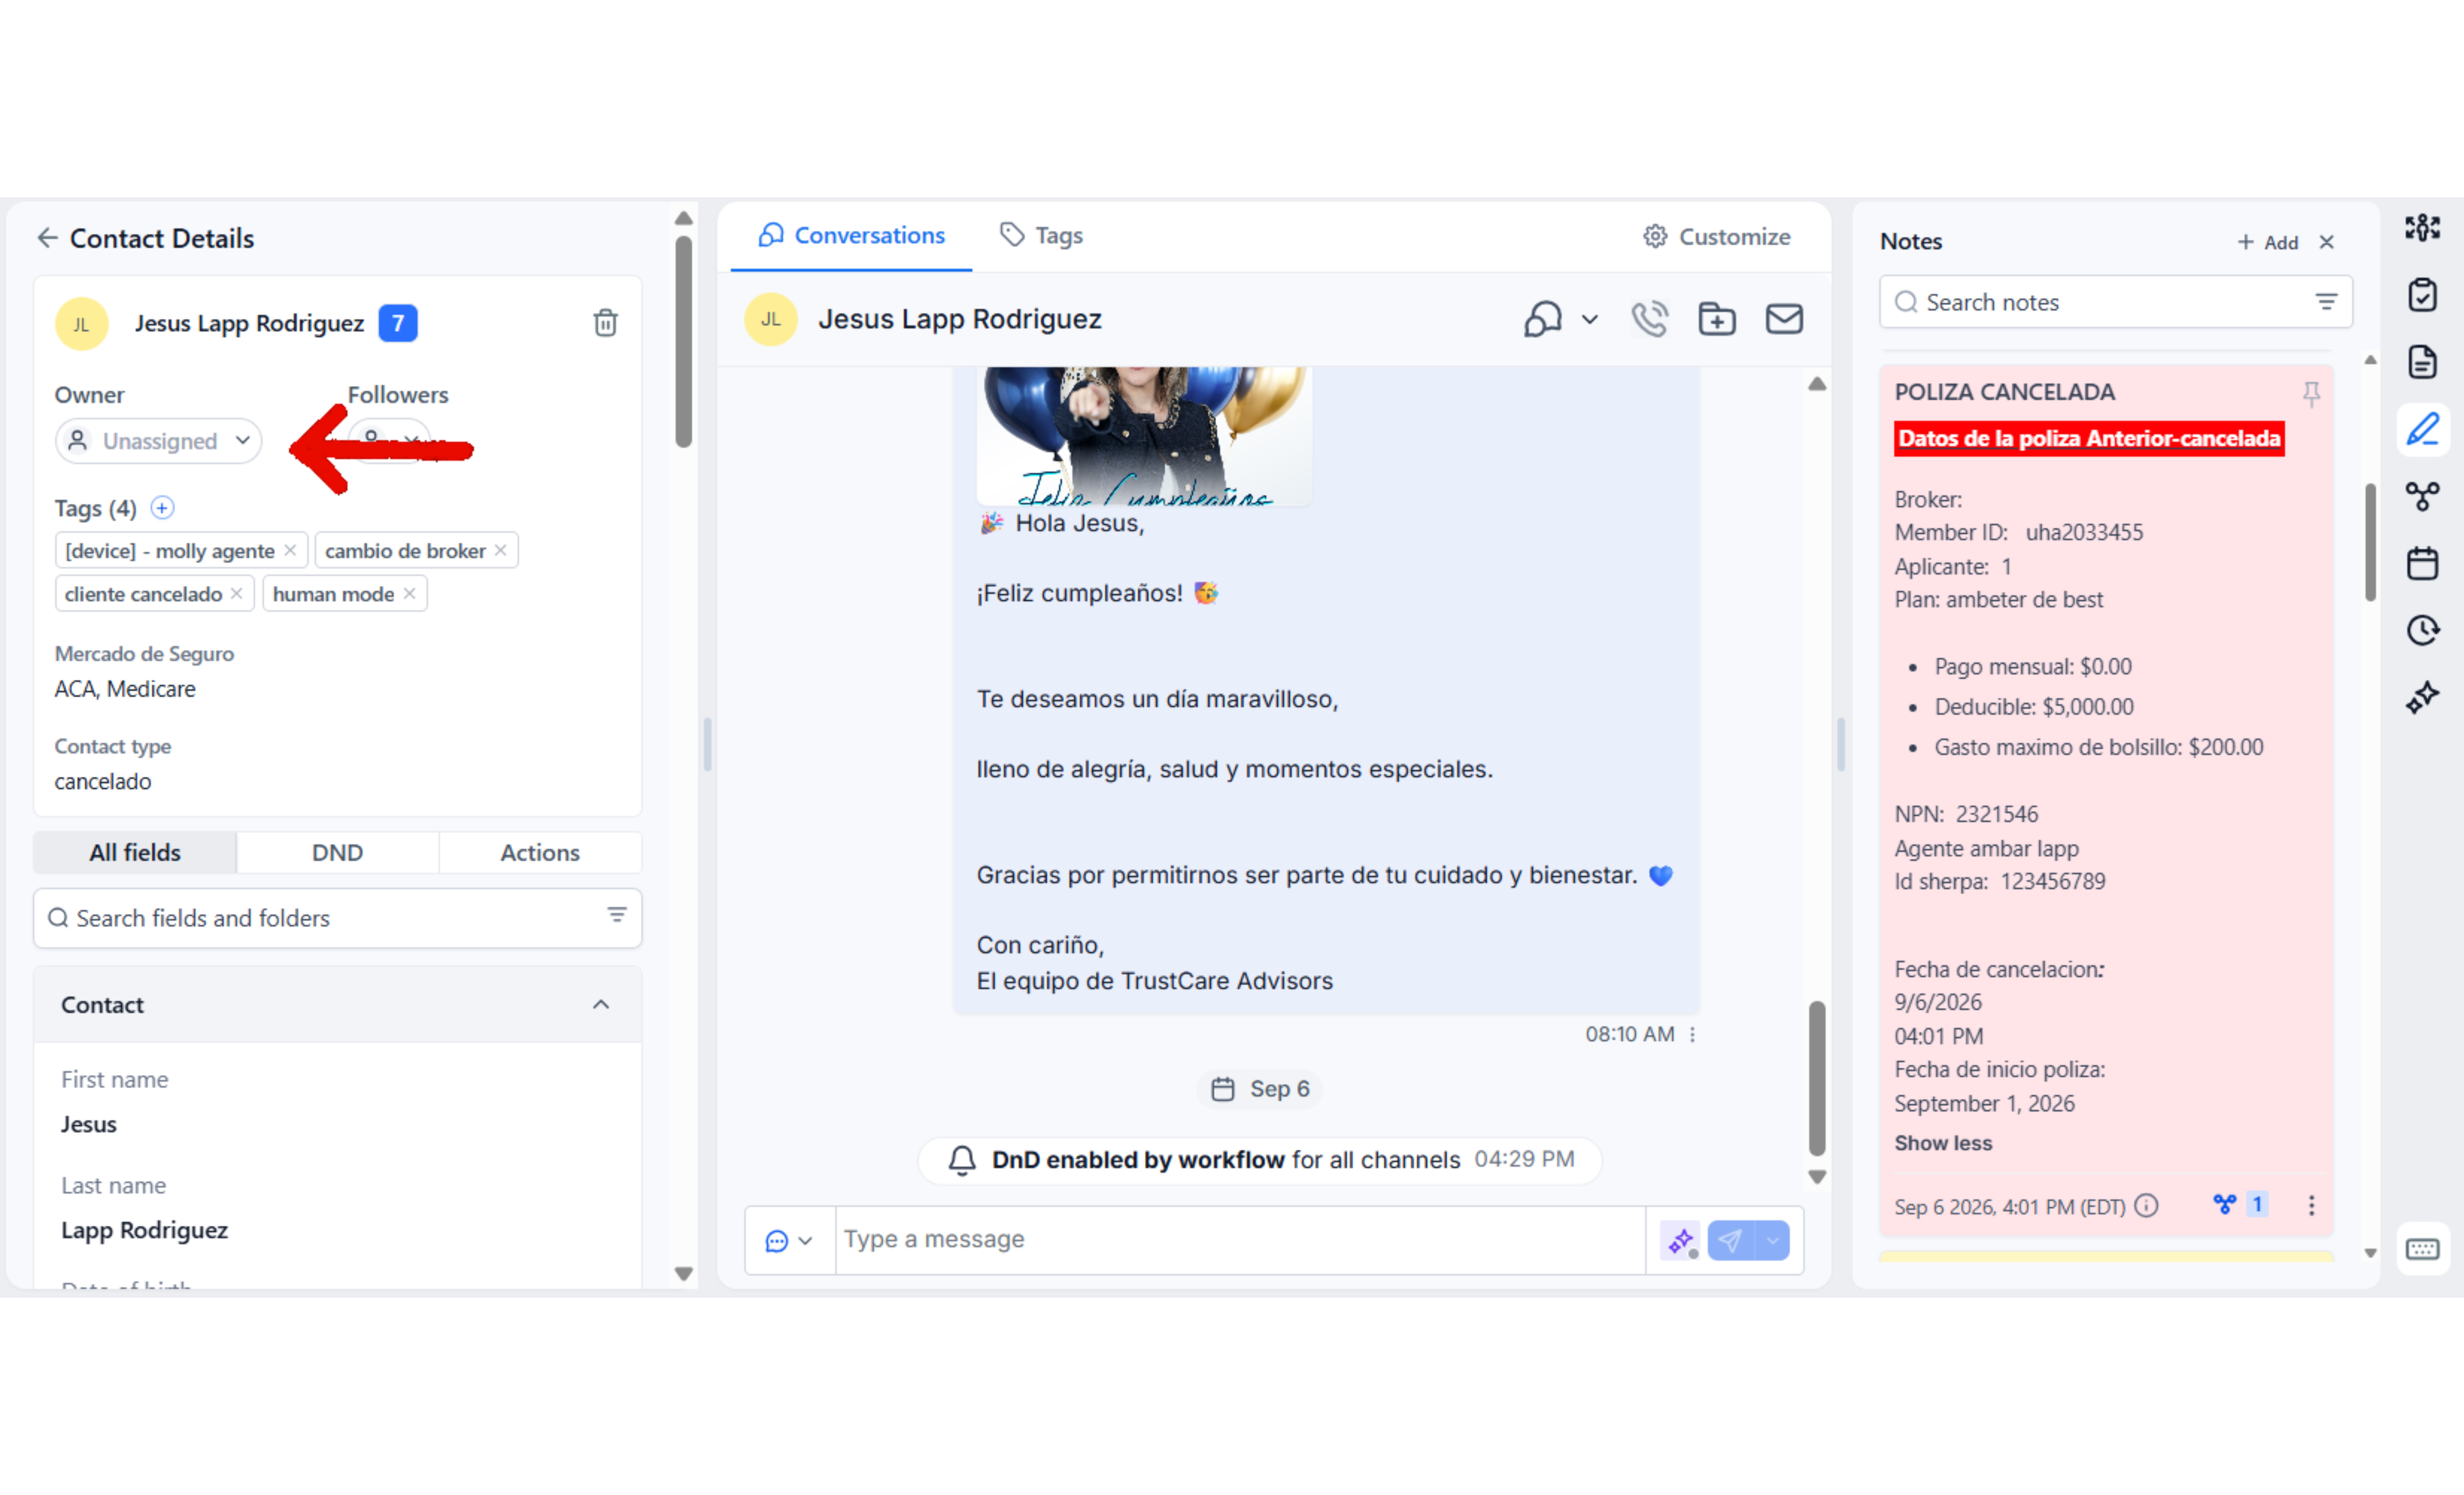The image size is (2464, 1495).
Task: Click the contact's blue '7' badge
Action: [x=398, y=323]
